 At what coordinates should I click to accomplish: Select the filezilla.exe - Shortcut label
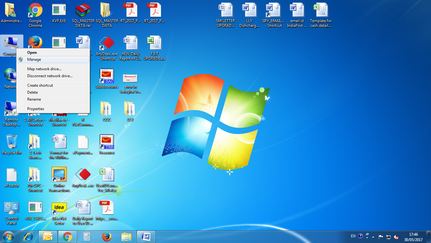(59, 122)
